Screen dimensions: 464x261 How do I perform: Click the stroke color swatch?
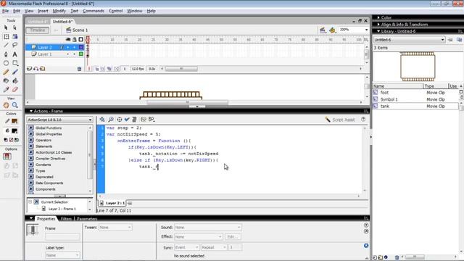tap(14, 121)
